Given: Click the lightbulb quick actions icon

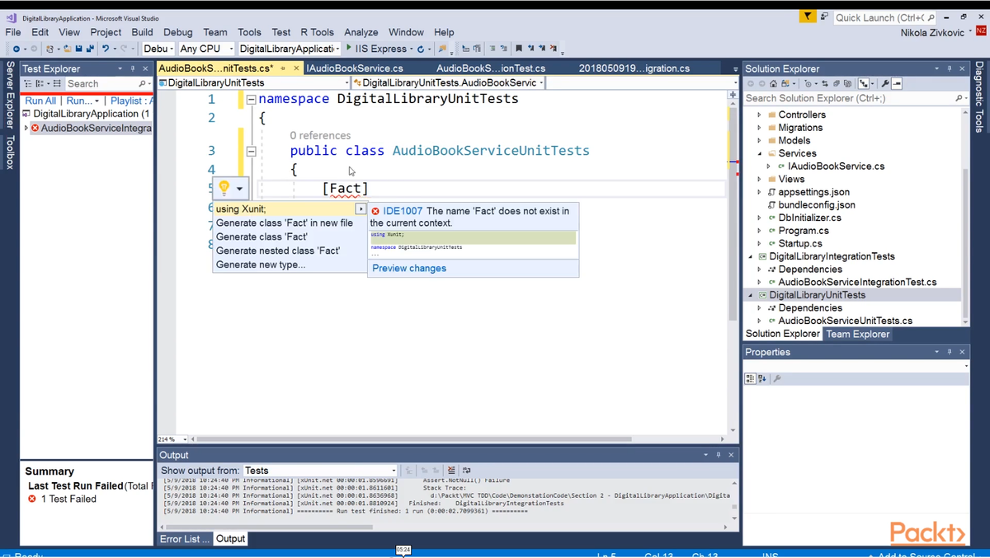Looking at the screenshot, I should pyautogui.click(x=224, y=188).
